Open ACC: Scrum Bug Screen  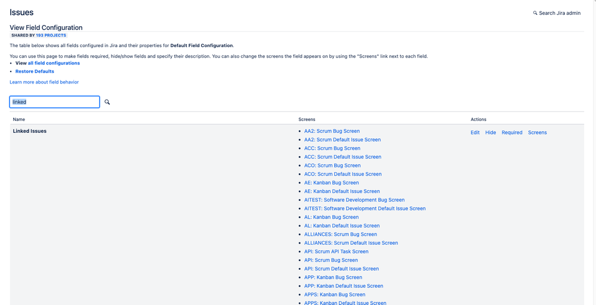pos(332,148)
